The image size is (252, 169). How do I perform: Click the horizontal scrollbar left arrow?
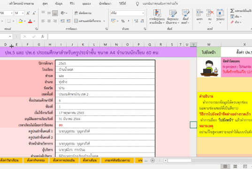pyautogui.click(x=165, y=161)
